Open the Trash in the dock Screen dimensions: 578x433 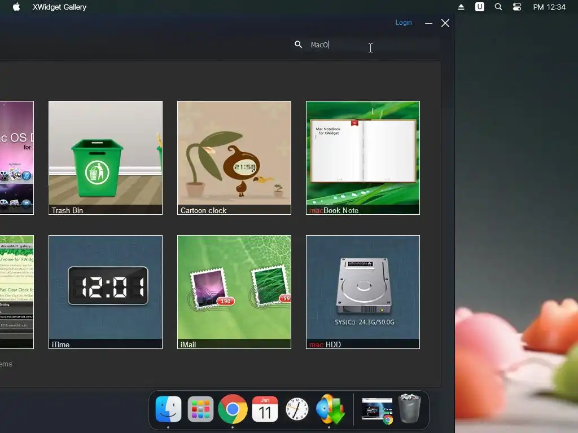[409, 408]
